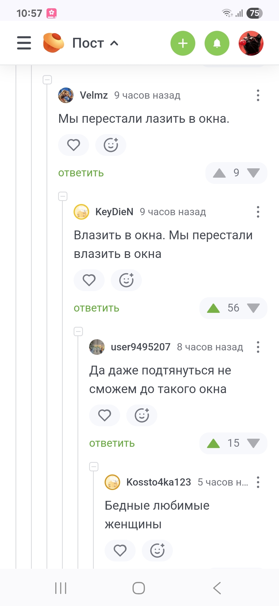279x606 pixels.
Task: Tap the green plus create-post button
Action: coord(183,43)
